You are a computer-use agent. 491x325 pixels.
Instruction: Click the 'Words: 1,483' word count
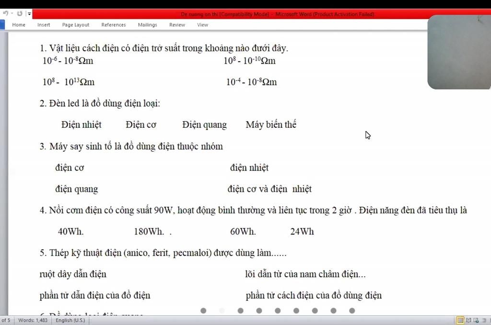point(33,320)
